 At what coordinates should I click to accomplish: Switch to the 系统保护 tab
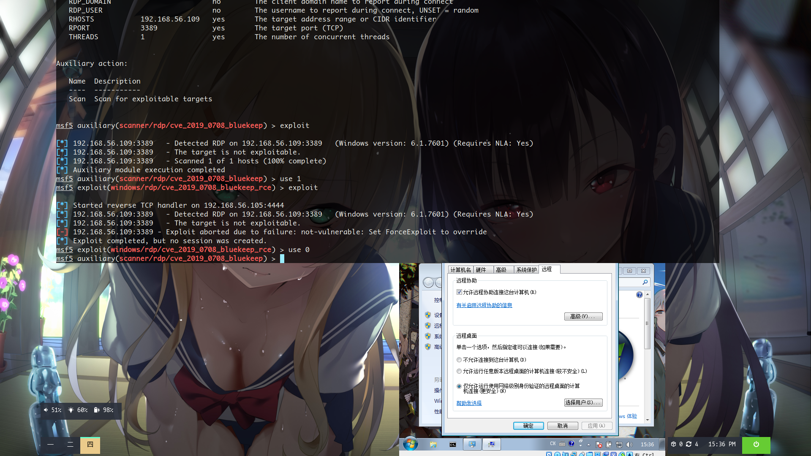pyautogui.click(x=526, y=270)
